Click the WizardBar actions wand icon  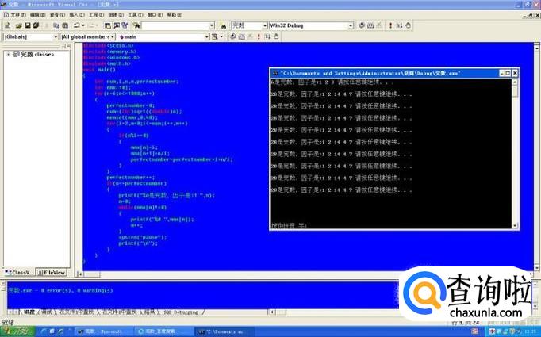tap(215, 36)
